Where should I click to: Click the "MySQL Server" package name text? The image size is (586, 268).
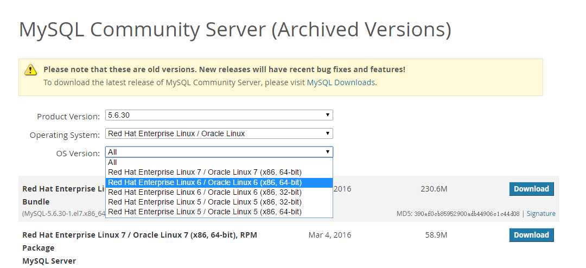pos(49,261)
